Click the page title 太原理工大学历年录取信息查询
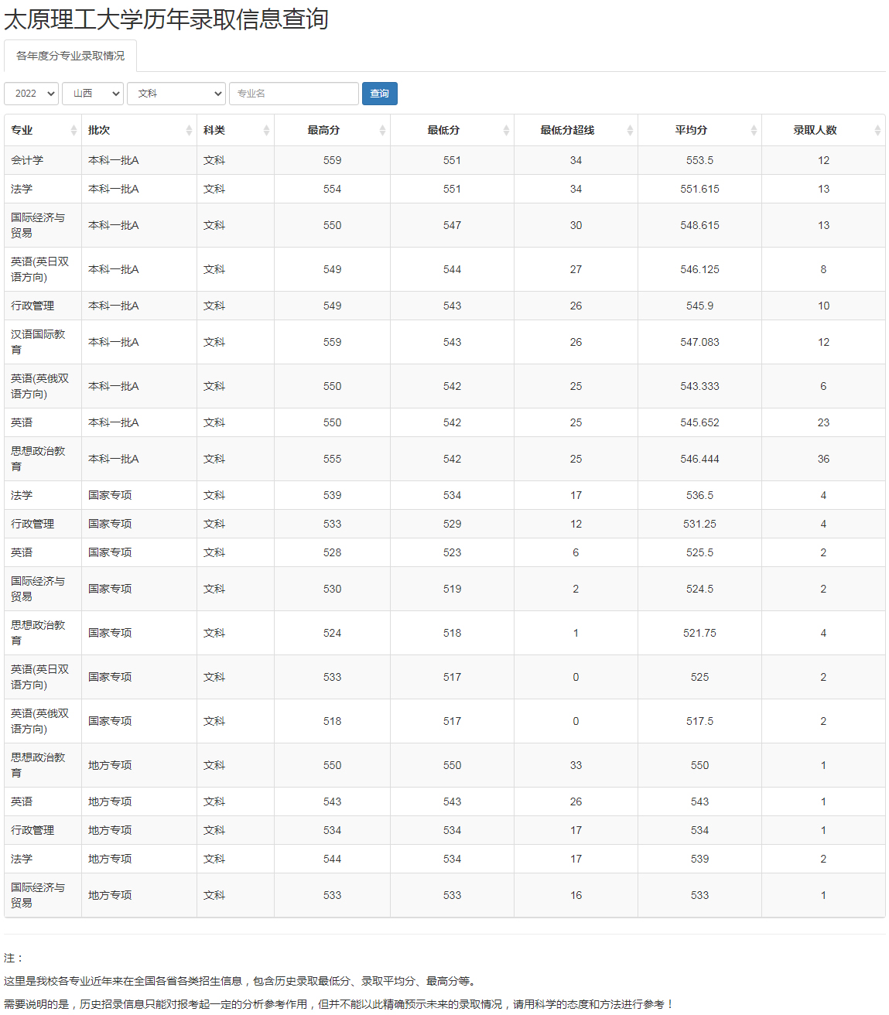This screenshot has height=1015, width=889. click(x=166, y=19)
